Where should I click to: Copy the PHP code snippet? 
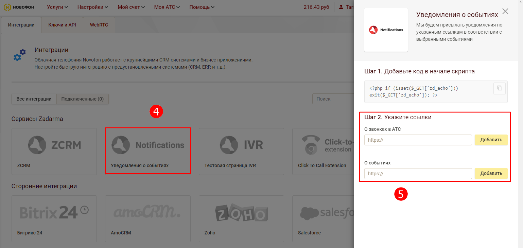(x=499, y=88)
